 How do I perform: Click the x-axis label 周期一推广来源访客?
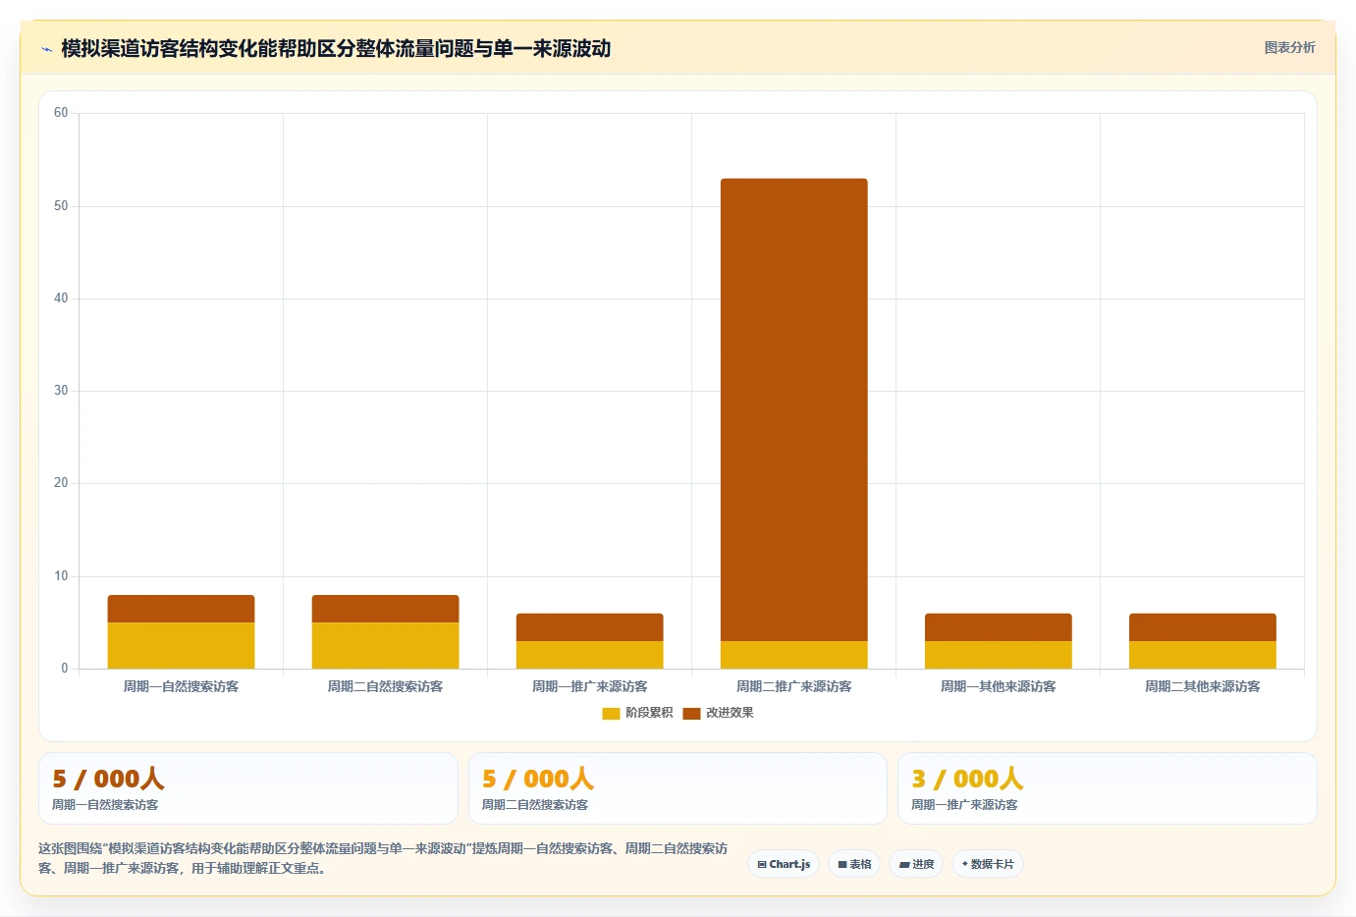click(x=590, y=686)
